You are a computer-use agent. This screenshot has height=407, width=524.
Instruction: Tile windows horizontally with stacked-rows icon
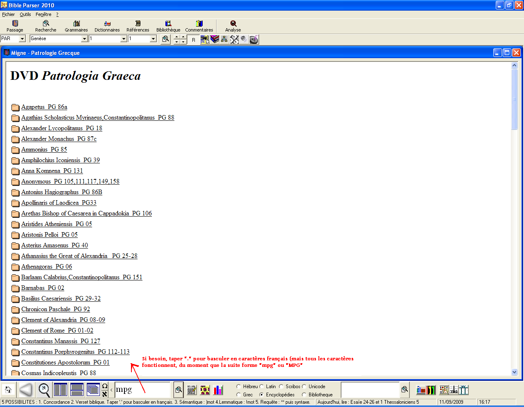[x=77, y=390]
